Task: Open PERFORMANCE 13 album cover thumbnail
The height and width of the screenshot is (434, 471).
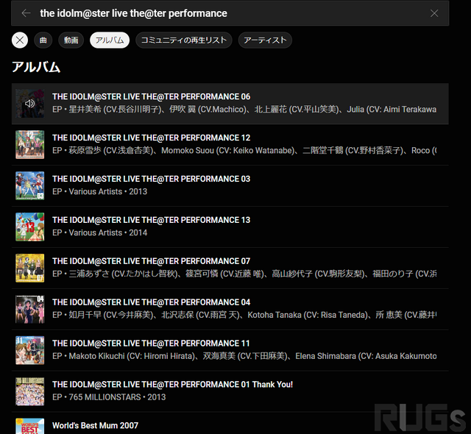Action: 30,227
